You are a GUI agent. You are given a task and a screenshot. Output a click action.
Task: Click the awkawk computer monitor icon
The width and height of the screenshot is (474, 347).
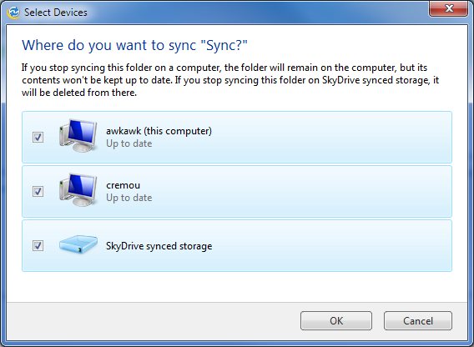[78, 135]
